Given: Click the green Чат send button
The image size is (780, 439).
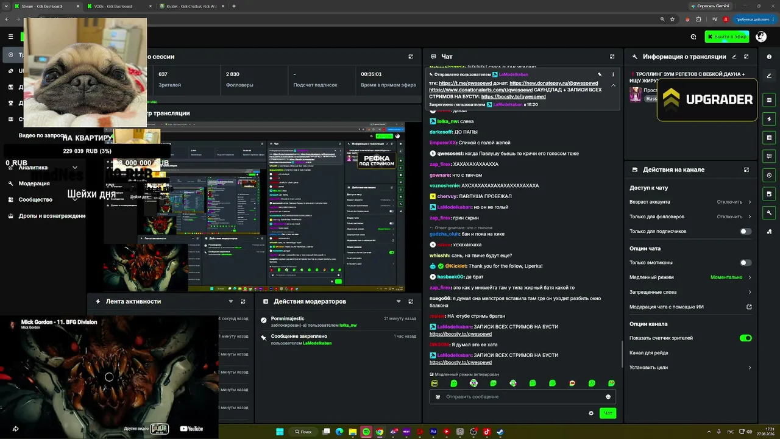Looking at the screenshot, I should pos(608,413).
